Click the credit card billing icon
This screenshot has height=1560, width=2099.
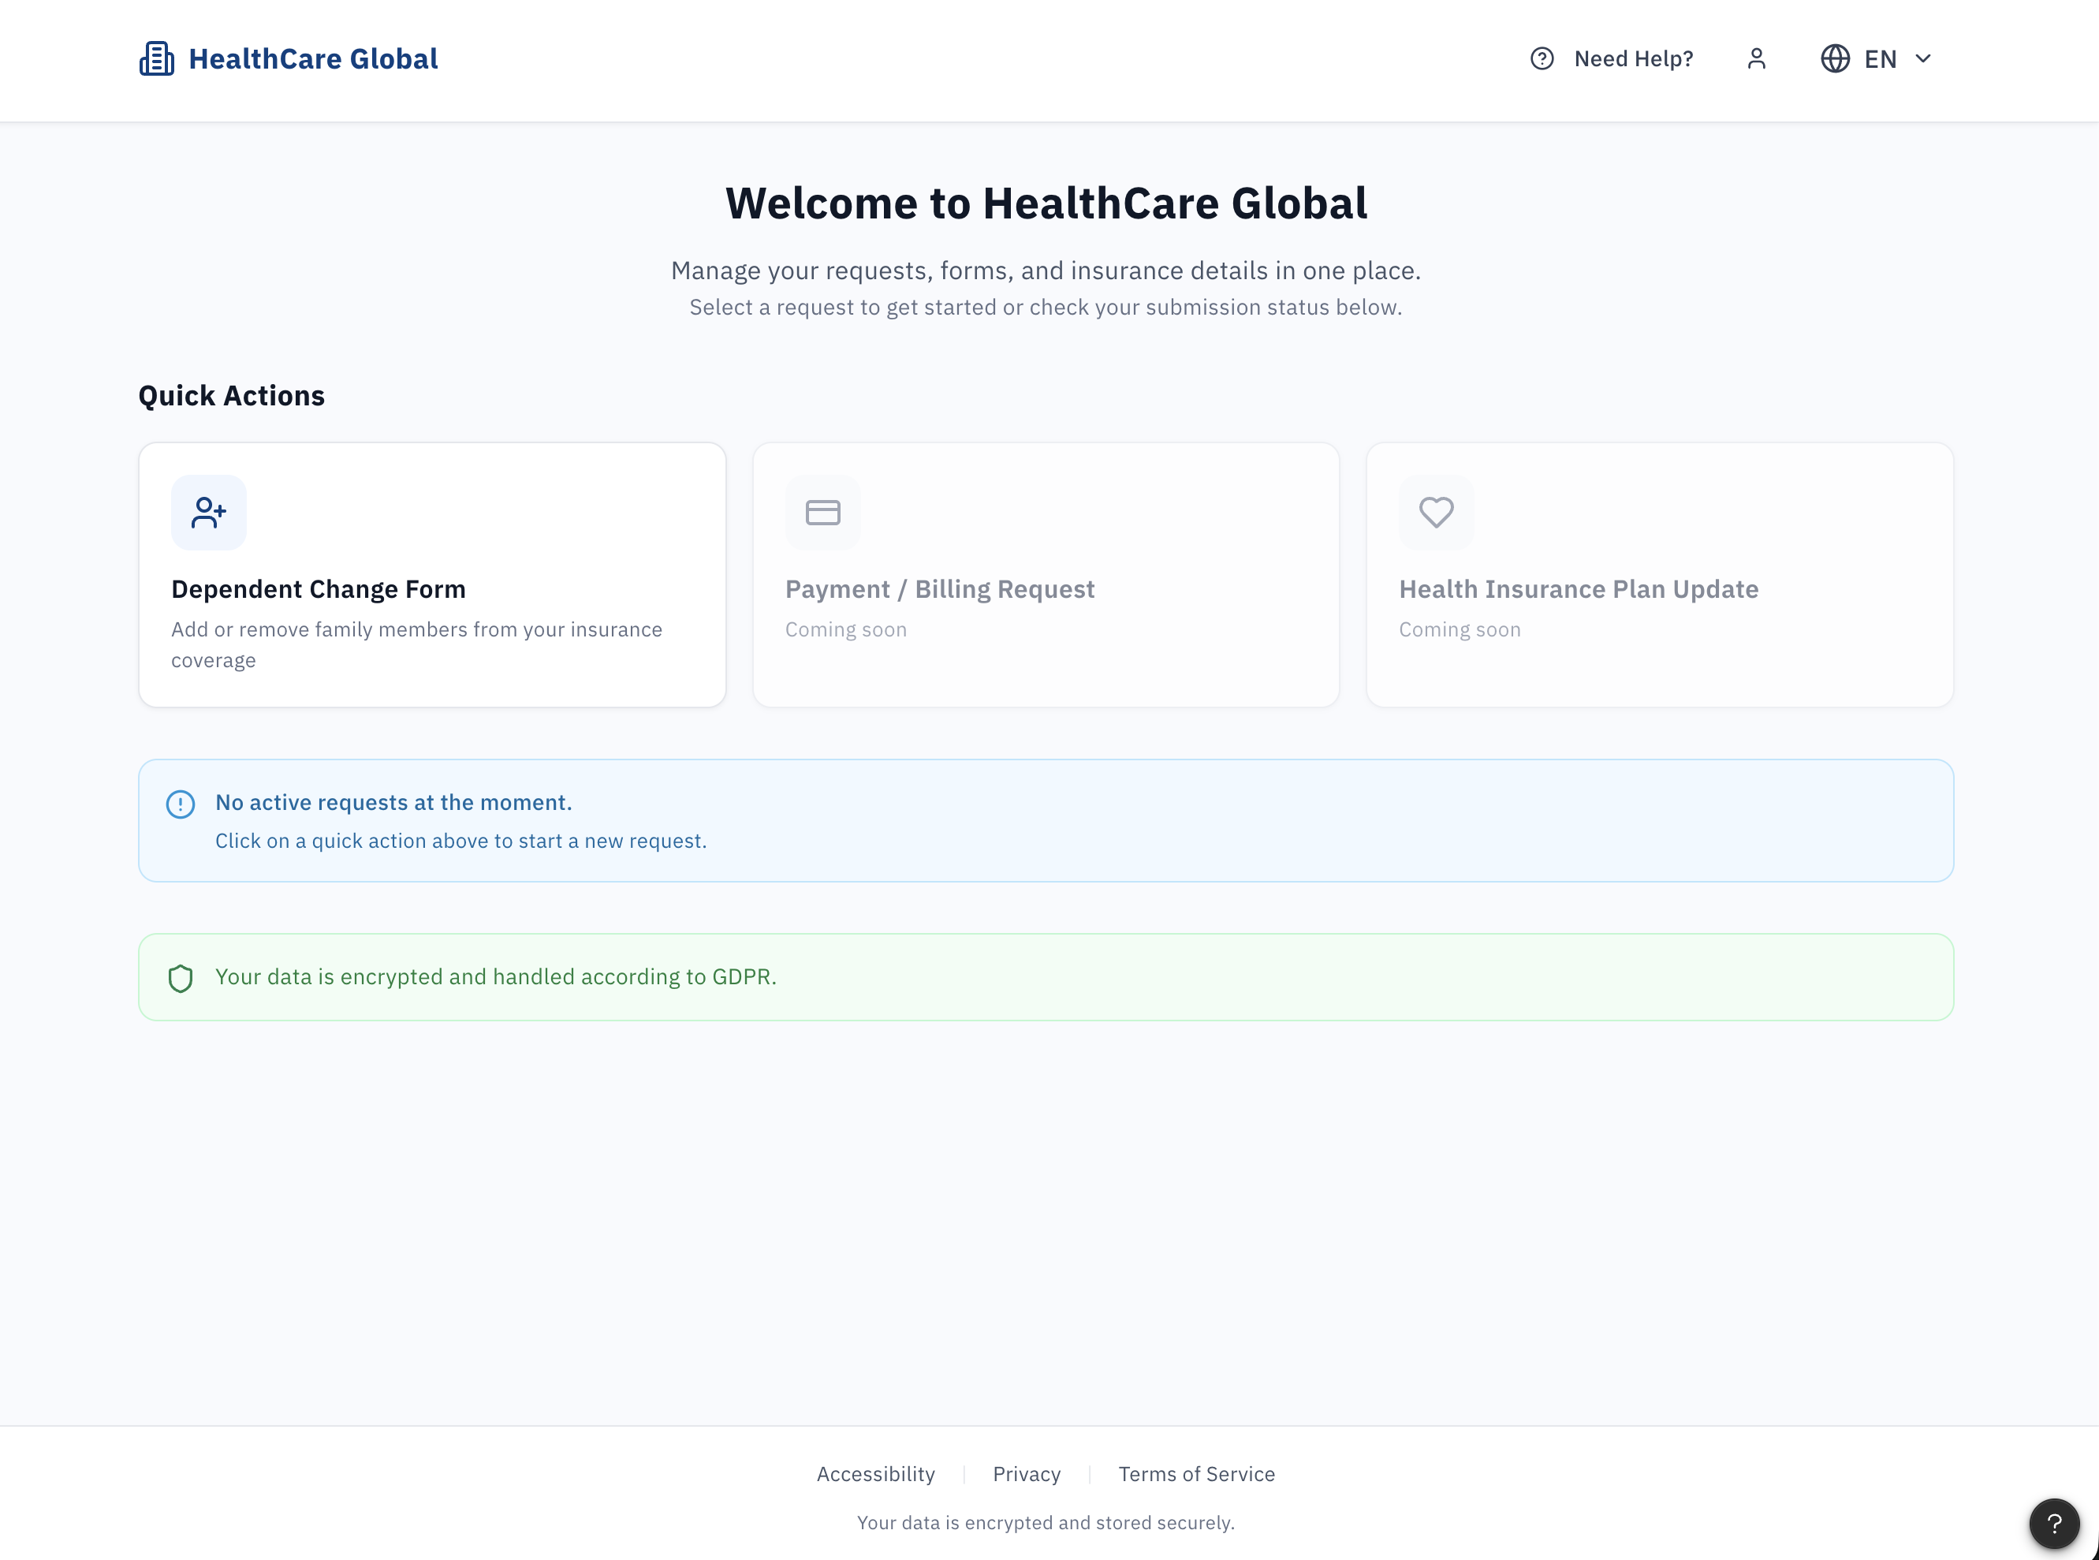click(x=822, y=513)
